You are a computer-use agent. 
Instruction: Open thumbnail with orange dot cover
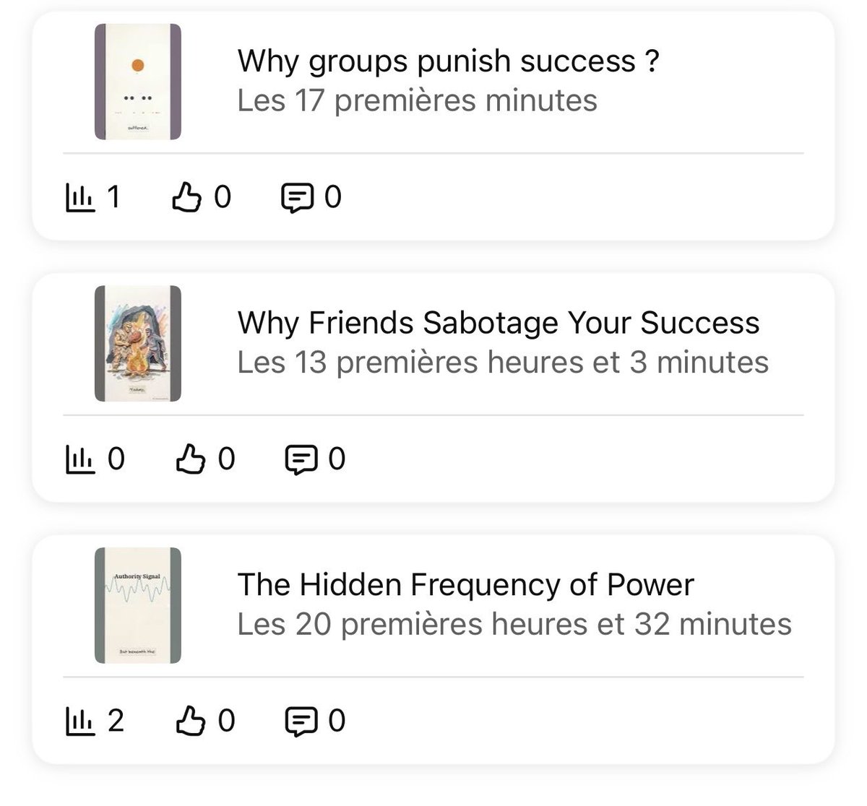138,82
